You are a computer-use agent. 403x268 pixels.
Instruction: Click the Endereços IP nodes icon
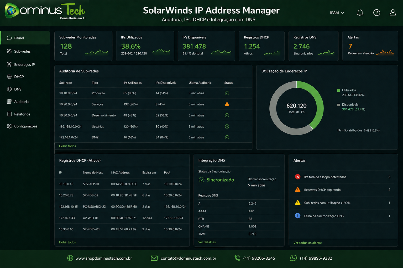pyautogui.click(x=9, y=64)
